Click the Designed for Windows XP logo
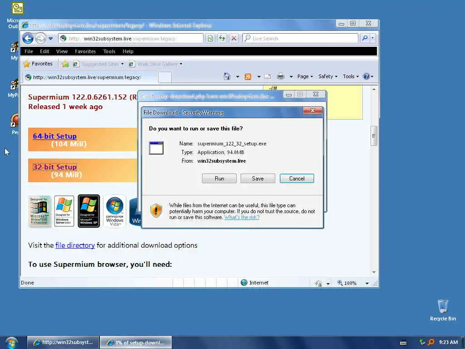 click(89, 211)
